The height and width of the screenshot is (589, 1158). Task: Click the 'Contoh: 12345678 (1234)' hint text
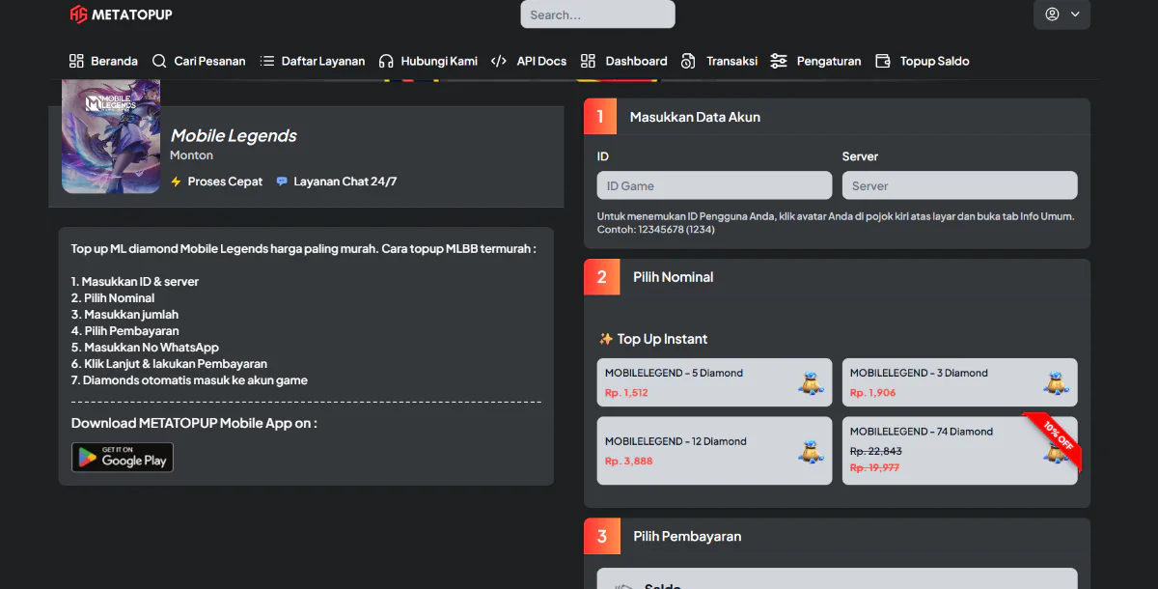click(x=656, y=230)
